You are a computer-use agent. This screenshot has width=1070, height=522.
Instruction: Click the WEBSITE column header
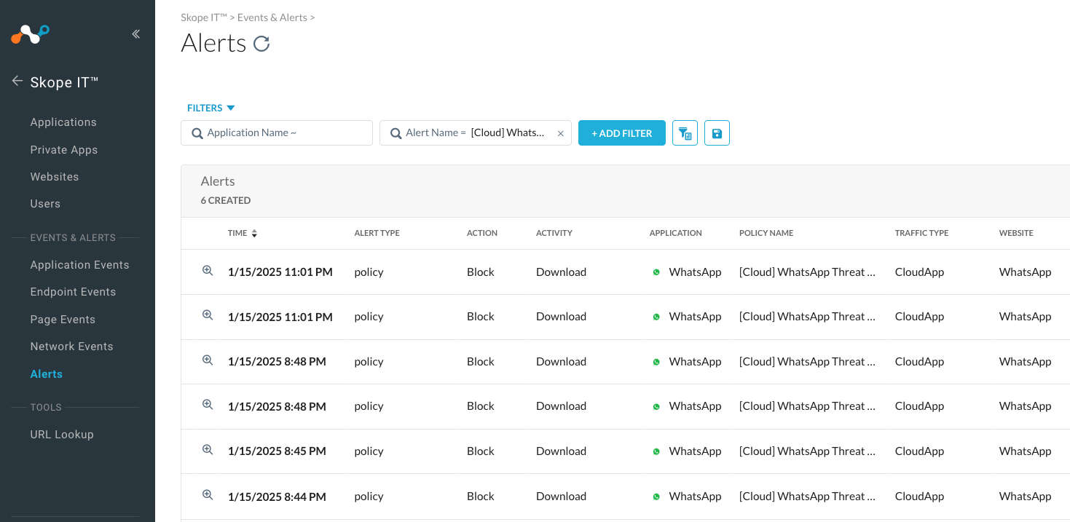click(x=1016, y=234)
